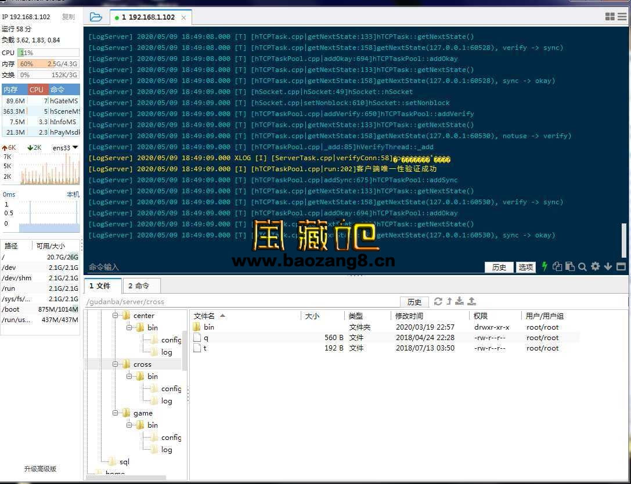This screenshot has width=631, height=484.
Task: Select the sql folder in tree
Action: coord(124,462)
